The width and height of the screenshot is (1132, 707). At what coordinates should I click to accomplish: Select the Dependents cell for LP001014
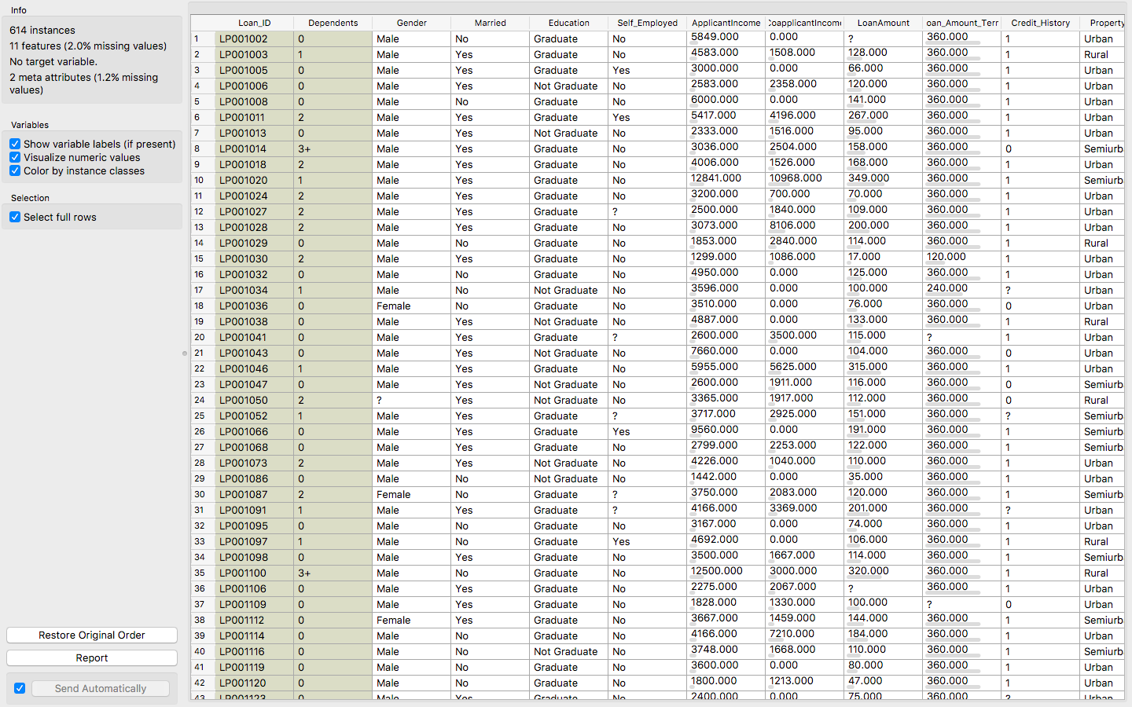pyautogui.click(x=333, y=148)
